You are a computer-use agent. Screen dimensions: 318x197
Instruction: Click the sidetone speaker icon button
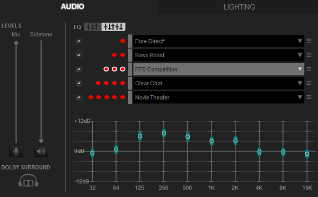41,151
